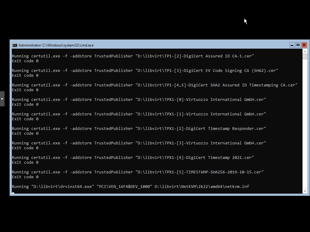310x232 pixels.
Task: Click the TIMESTAMP-SHA256-2019-10-15.cer line
Action: [137, 172]
